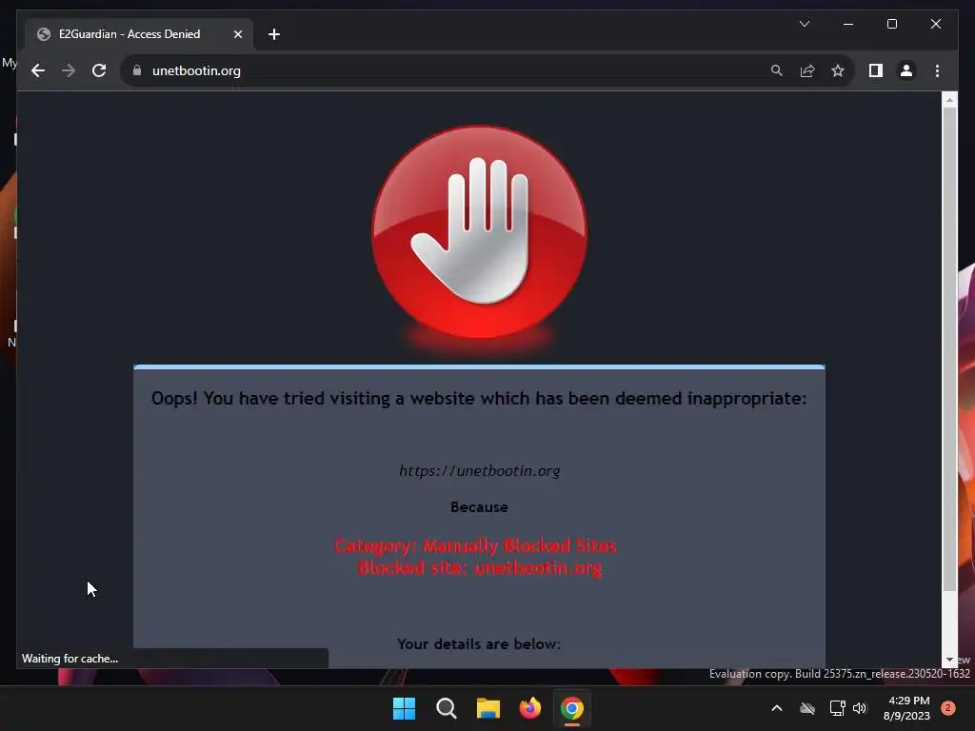This screenshot has height=731, width=975.
Task: Minimize the Chrome window
Action: [x=848, y=24]
